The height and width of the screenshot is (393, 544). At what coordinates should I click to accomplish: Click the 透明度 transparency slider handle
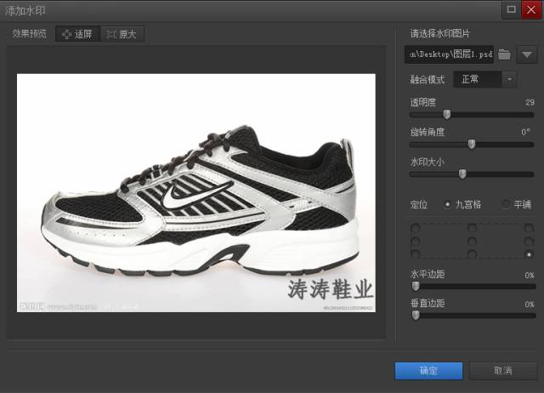coord(446,114)
